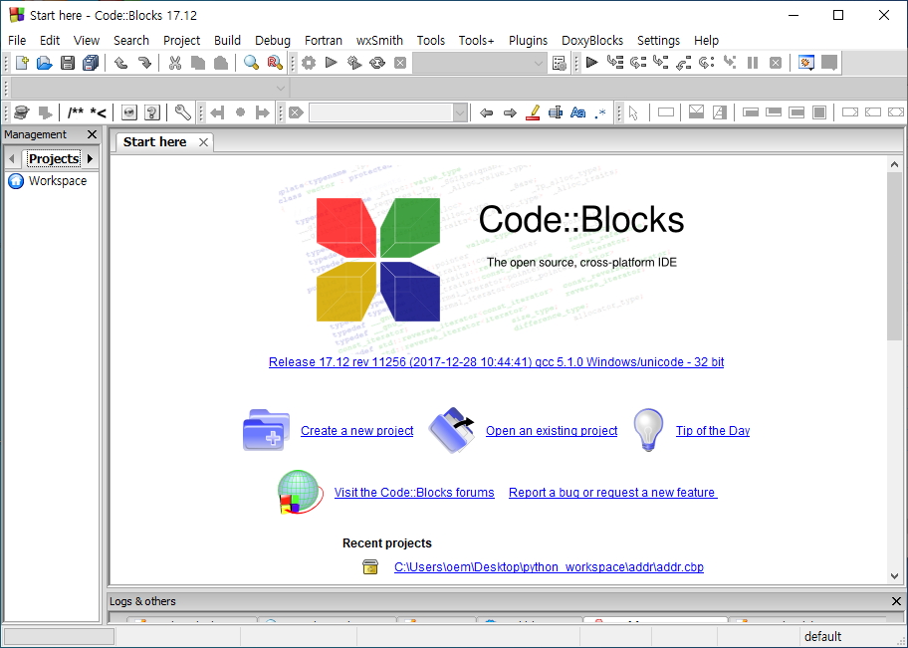Open the Debugging windows dropdown icon
Image resolution: width=908 pixels, height=648 pixels.
click(x=806, y=63)
